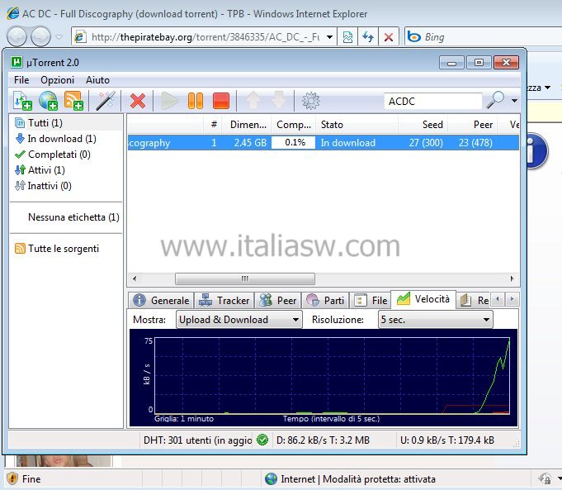The width and height of the screenshot is (562, 490).
Task: Click the In download status cell
Action: pos(348,143)
